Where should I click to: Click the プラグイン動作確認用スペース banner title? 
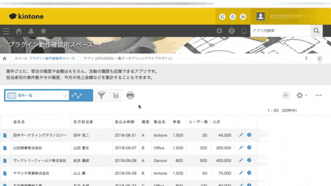(x=51, y=45)
